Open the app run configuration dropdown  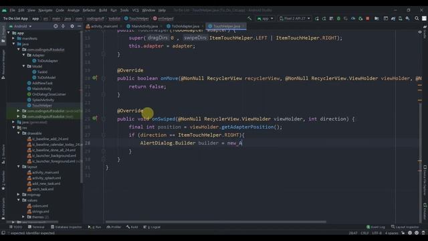(x=265, y=19)
